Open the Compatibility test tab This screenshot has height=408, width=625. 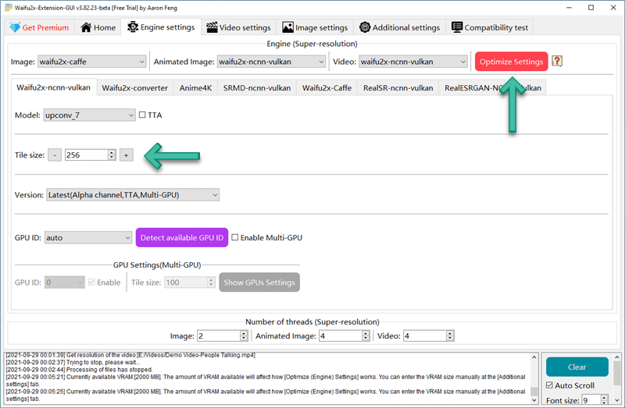[490, 27]
